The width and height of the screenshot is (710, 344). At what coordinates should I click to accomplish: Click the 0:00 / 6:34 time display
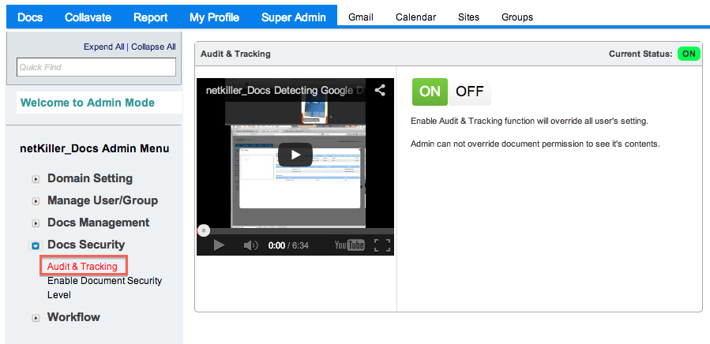[x=288, y=245]
